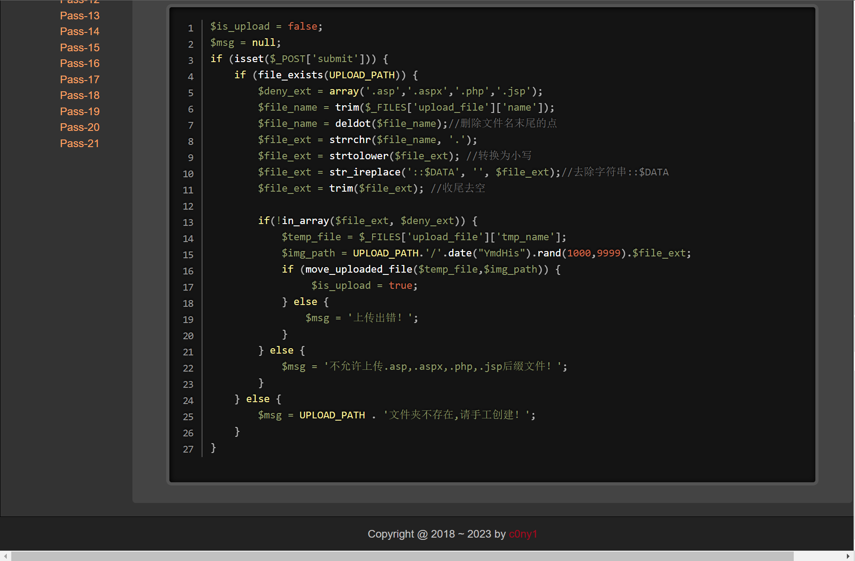Click the str_ireplace call on line 10
Viewport: 855px width, 561px height.
tap(364, 172)
